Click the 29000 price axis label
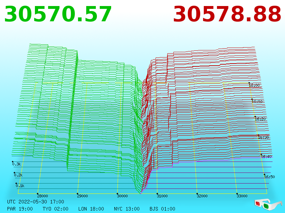285x213 pixels. (82, 196)
